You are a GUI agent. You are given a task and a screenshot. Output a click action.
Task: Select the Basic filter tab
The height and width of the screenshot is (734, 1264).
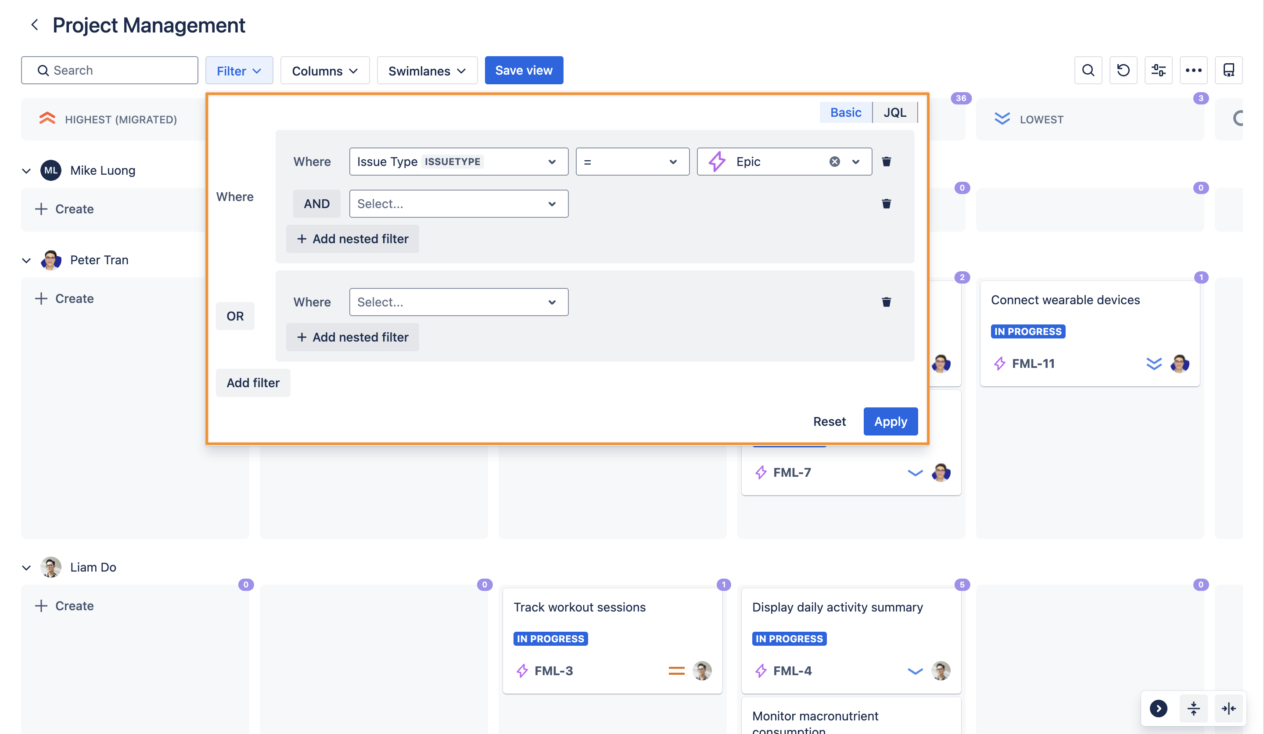pyautogui.click(x=845, y=112)
